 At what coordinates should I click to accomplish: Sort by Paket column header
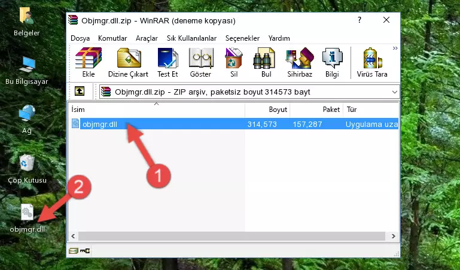(x=316, y=110)
